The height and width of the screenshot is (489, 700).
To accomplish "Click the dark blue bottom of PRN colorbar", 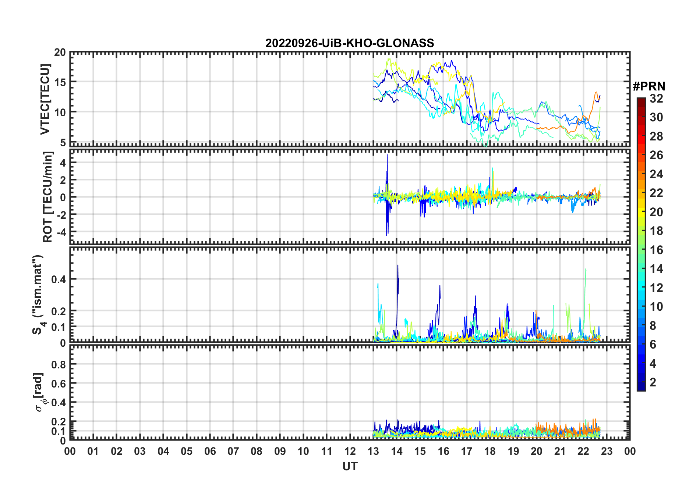I will 641,386.
